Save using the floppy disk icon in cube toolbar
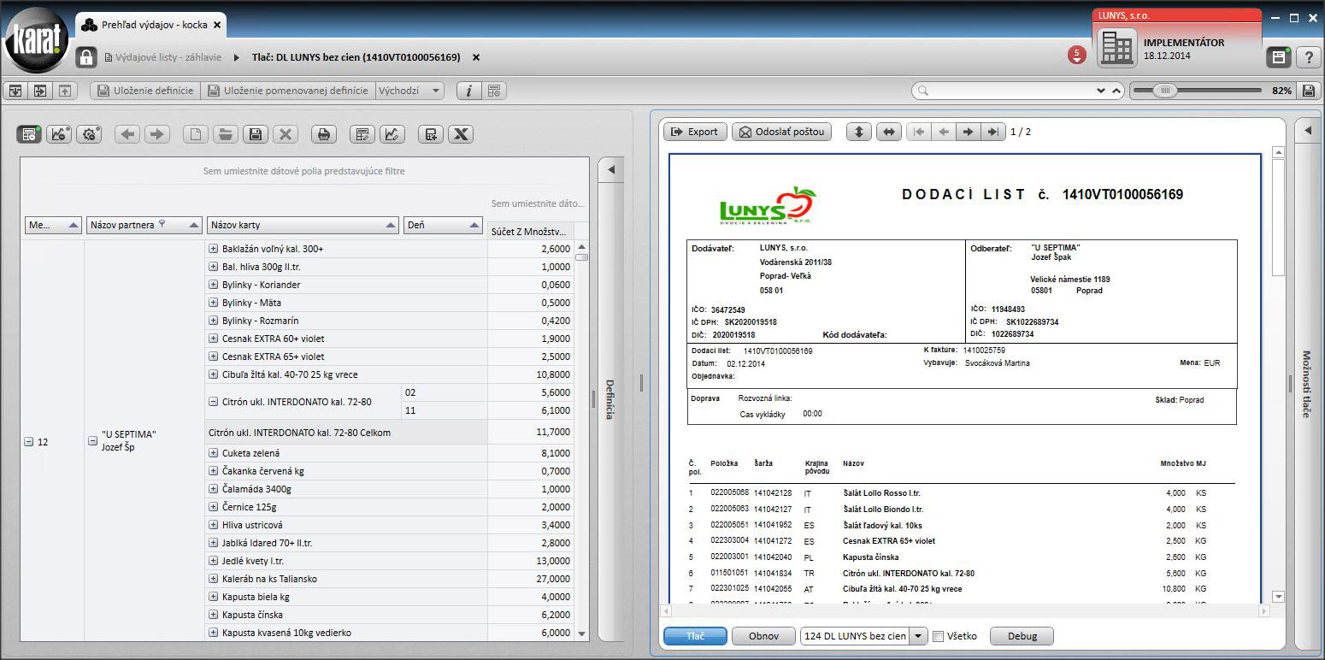This screenshot has width=1325, height=660. (255, 134)
